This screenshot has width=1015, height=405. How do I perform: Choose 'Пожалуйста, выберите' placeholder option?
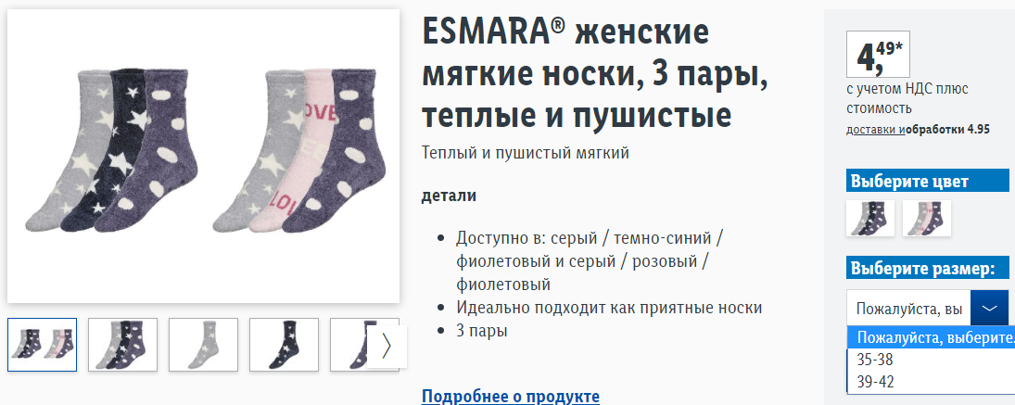[931, 337]
